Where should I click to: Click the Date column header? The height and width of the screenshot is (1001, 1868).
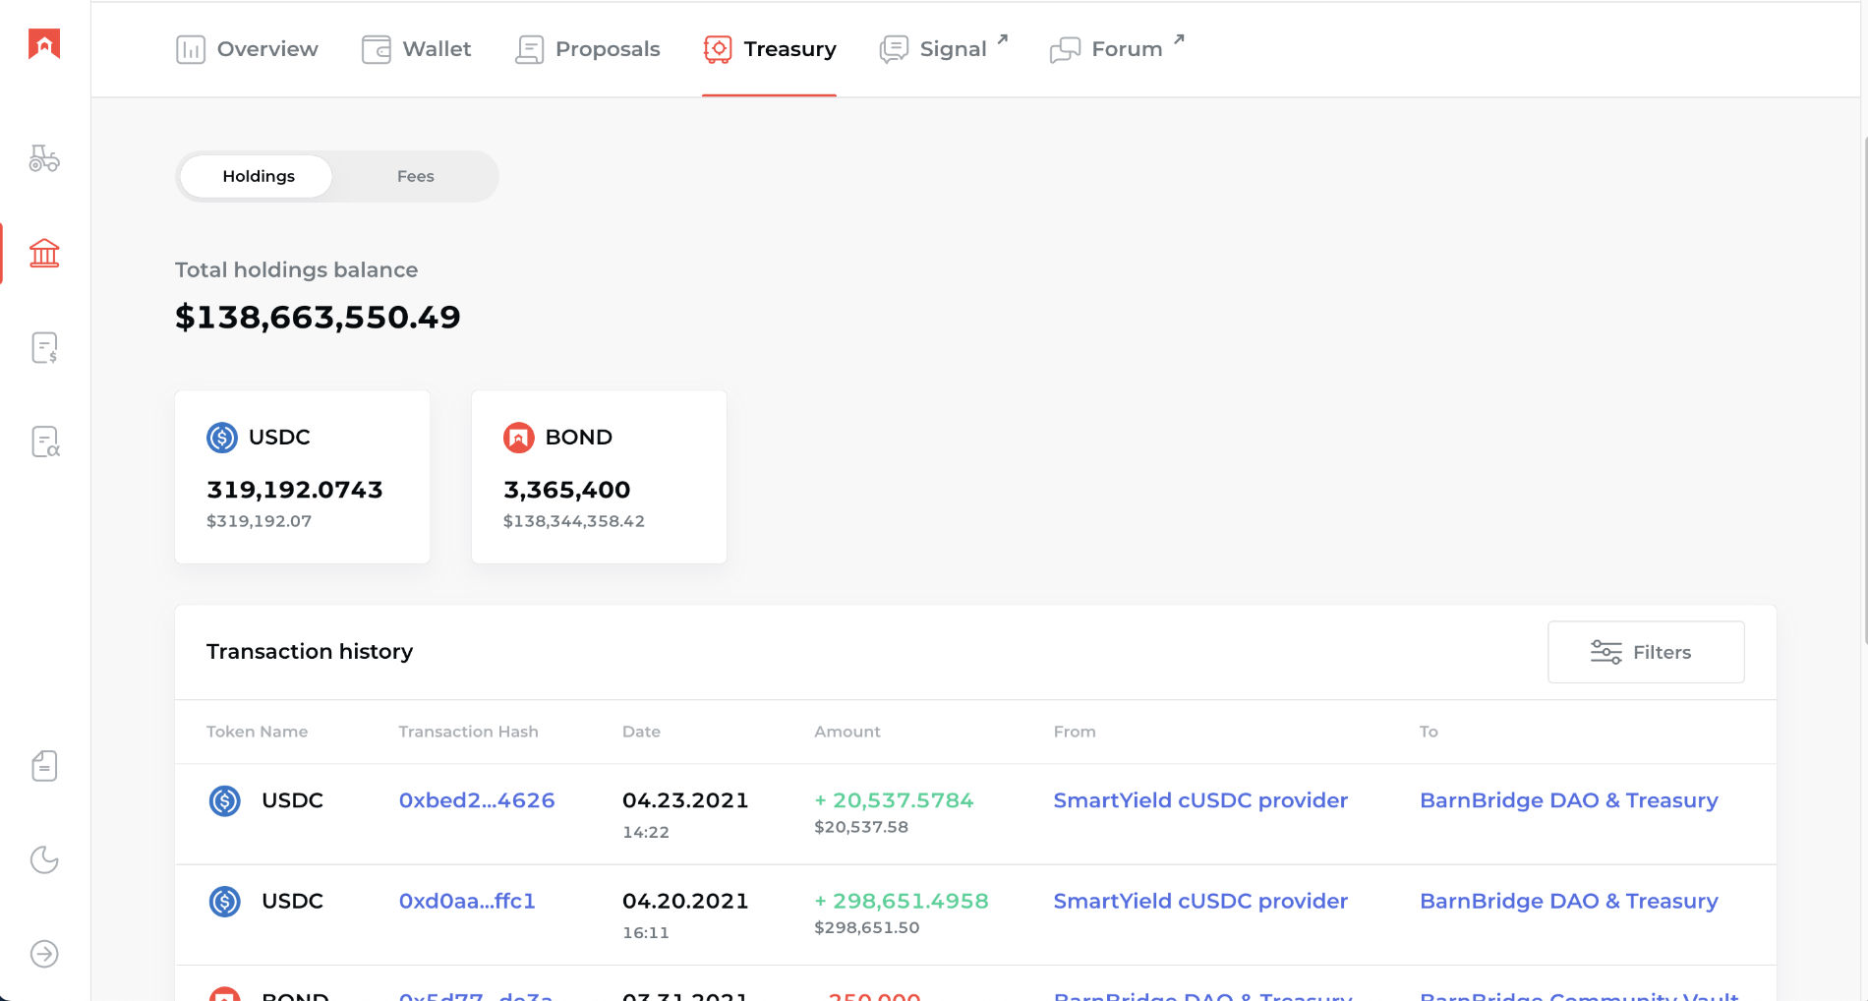tap(641, 732)
